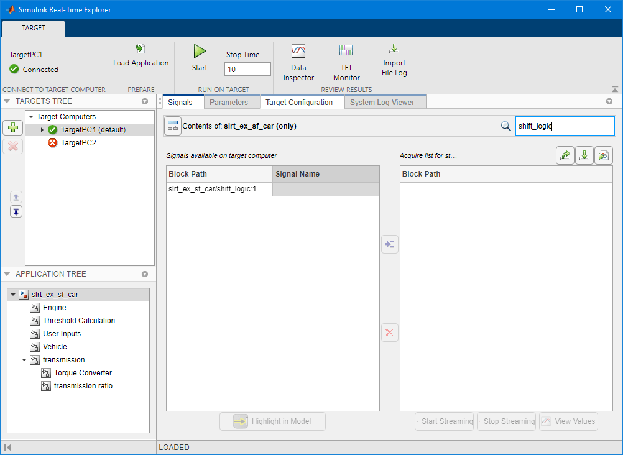Screen dimensions: 623x455
Task: Open the Data Inspector
Action: 298,51
